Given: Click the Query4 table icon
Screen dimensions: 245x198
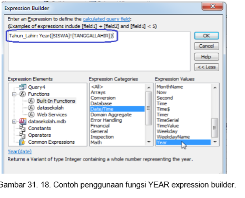Looking at the screenshot, I should 23,87.
